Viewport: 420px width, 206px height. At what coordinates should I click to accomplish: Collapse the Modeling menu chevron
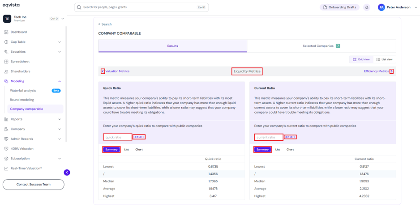(60, 81)
